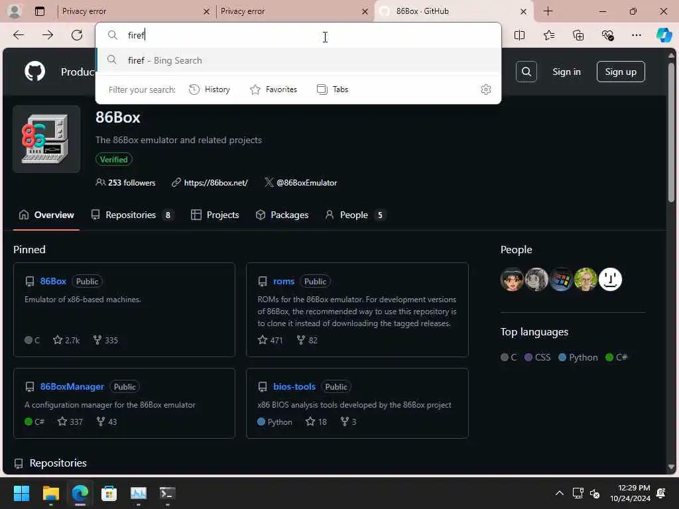Toggle the split screen icon
The width and height of the screenshot is (679, 509).
[519, 35]
